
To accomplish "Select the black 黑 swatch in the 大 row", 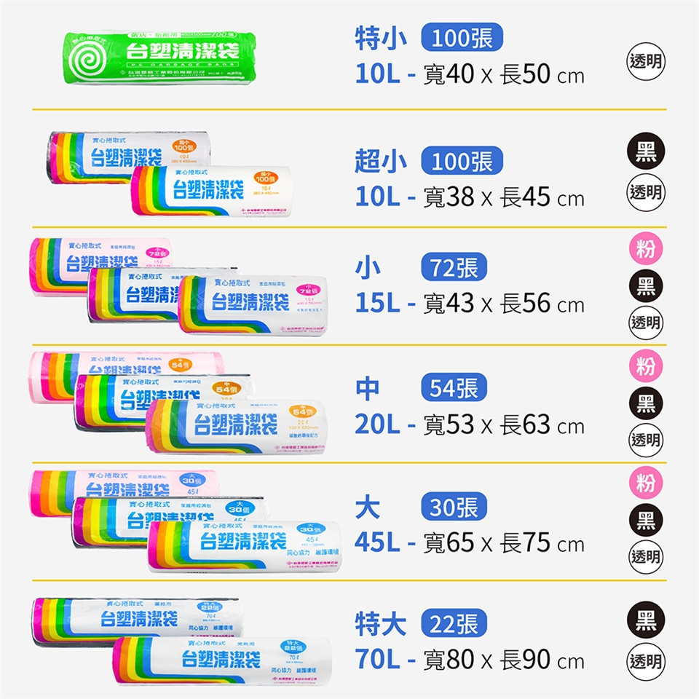I will [x=645, y=520].
